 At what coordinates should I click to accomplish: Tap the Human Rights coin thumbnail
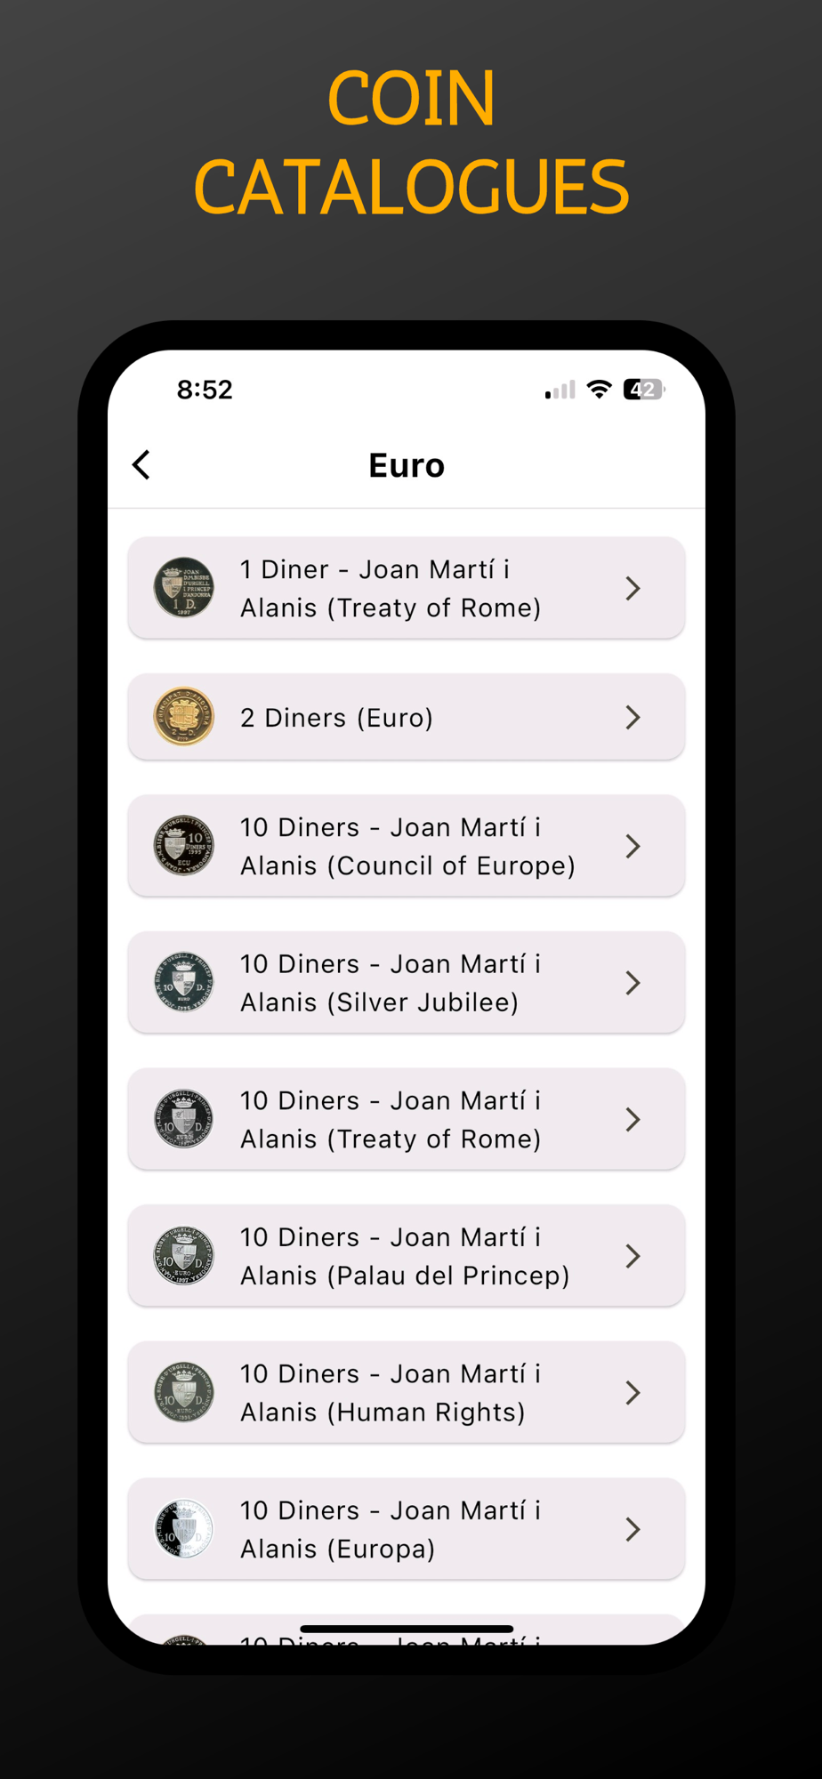pos(183,1392)
